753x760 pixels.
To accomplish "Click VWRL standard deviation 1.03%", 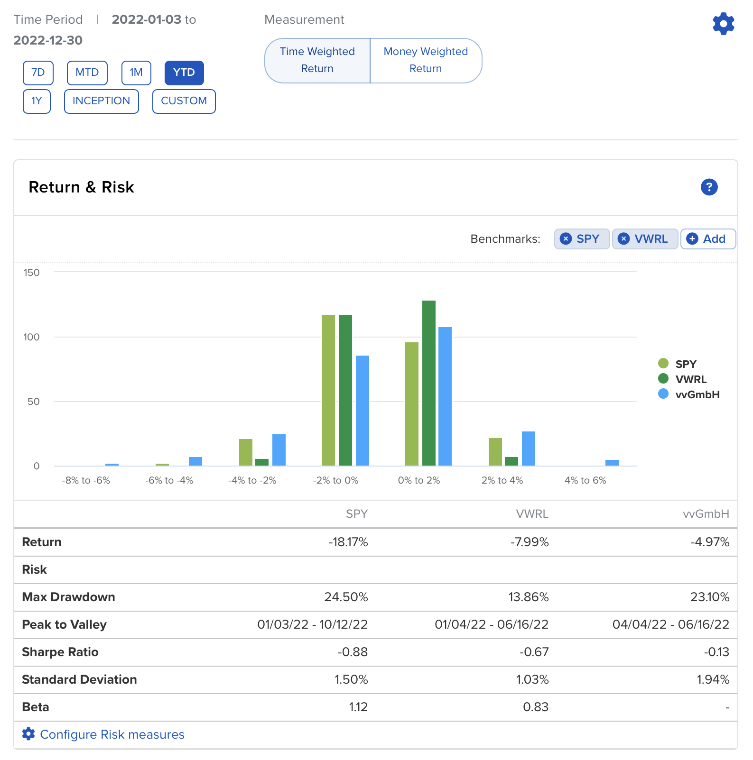I will click(532, 679).
